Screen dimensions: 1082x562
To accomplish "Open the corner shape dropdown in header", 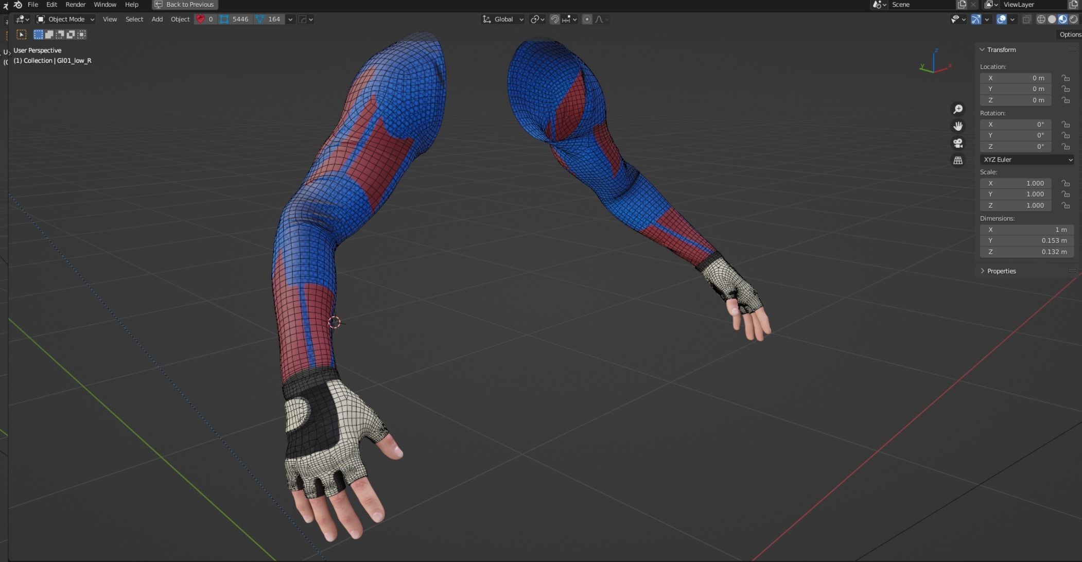I will (x=306, y=20).
